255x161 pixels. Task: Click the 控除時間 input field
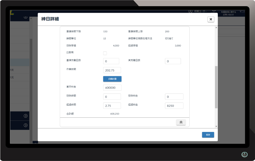coord(112,97)
